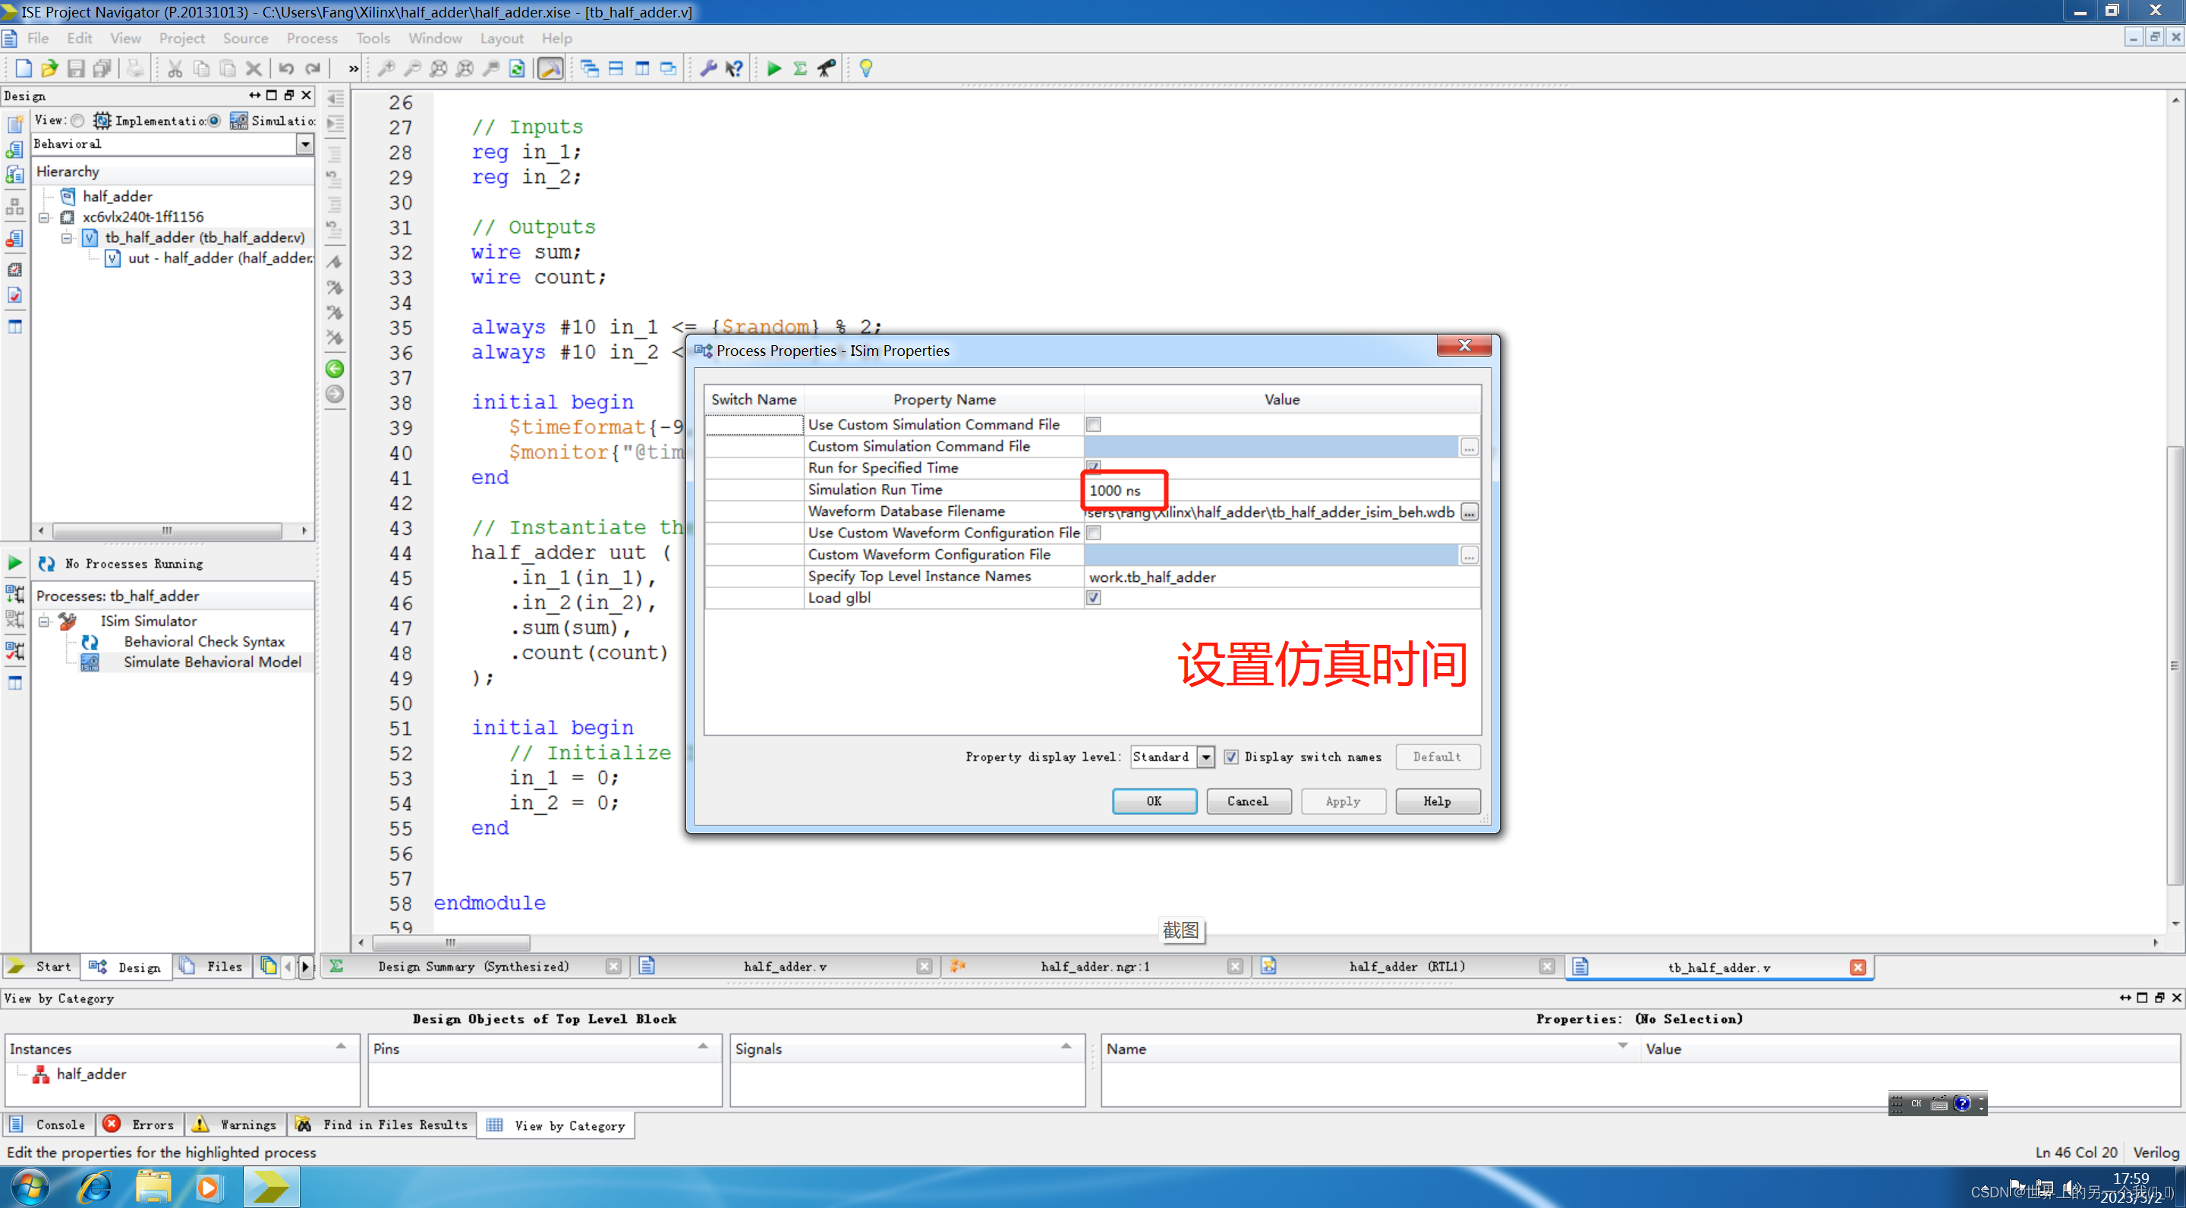The image size is (2186, 1208).
Task: Collapse the ISim Simulator process tree
Action: point(44,621)
